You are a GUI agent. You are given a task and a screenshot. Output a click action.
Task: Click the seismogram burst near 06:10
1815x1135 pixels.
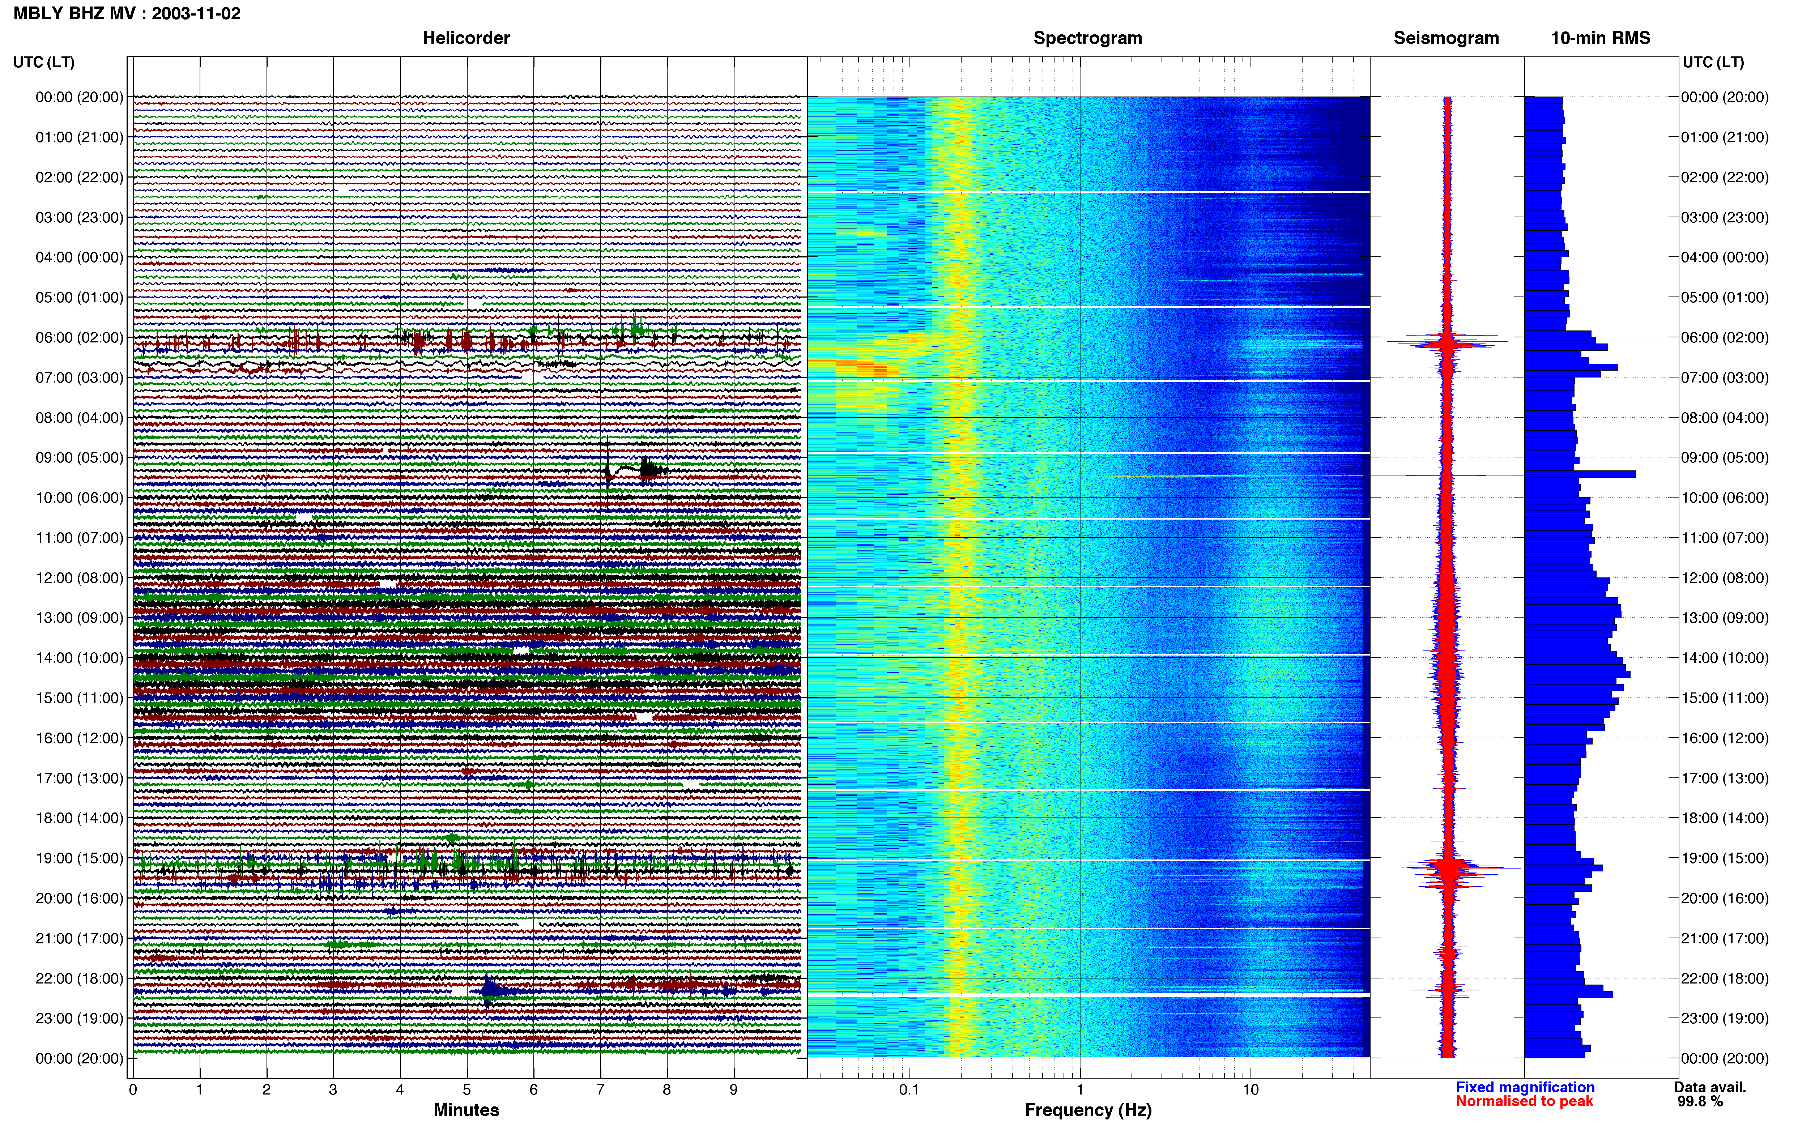(x=1447, y=342)
